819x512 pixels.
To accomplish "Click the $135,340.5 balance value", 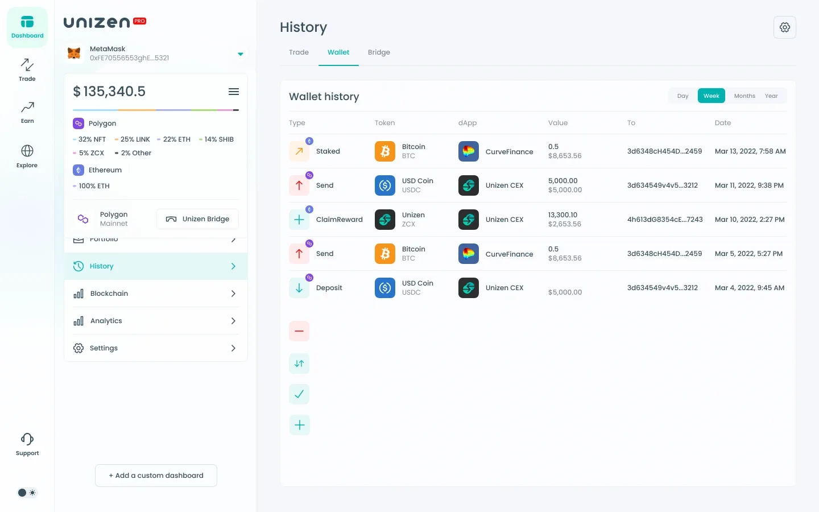I will click(109, 92).
